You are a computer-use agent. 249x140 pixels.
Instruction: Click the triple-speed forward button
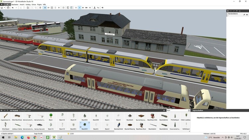86,8
